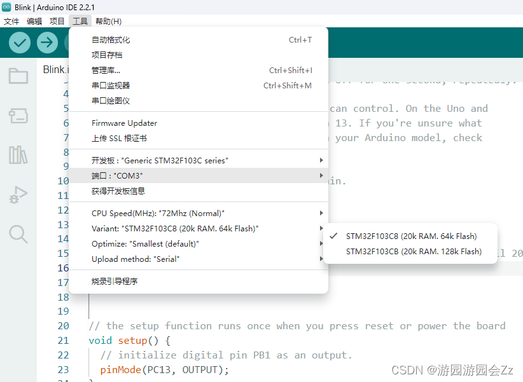Open 串口监视器 from the menu
The width and height of the screenshot is (523, 382).
point(199,86)
